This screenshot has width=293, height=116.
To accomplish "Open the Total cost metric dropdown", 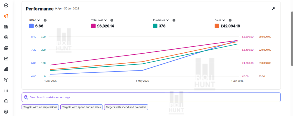I will (99, 20).
